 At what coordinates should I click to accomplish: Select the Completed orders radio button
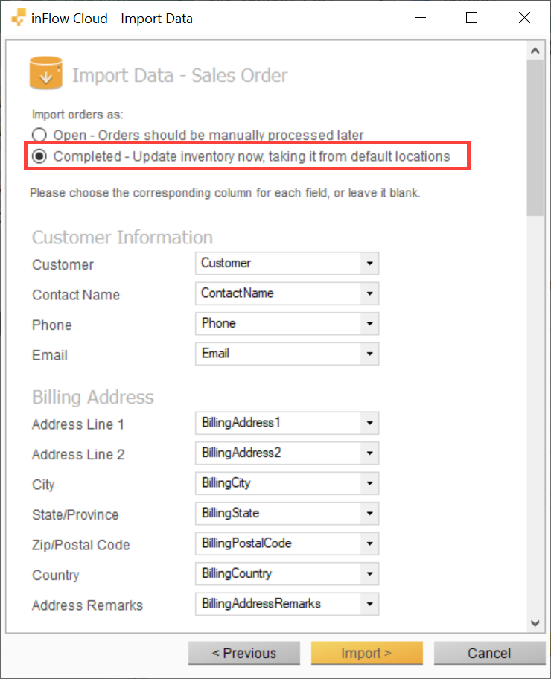(38, 156)
